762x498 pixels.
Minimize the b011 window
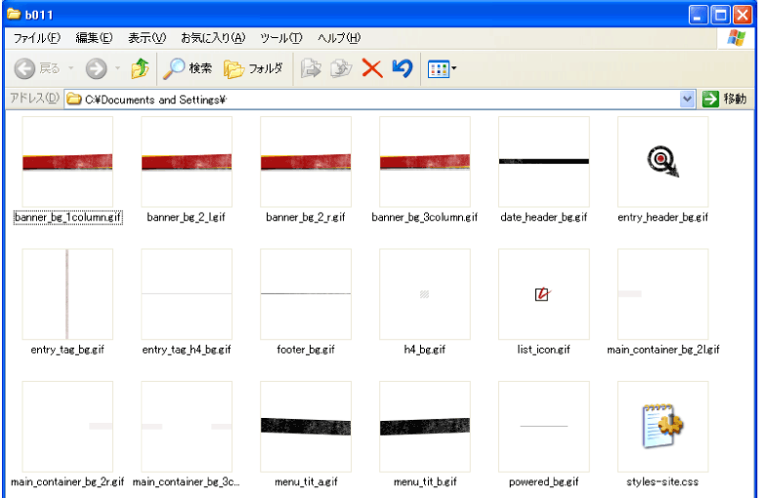click(x=698, y=15)
